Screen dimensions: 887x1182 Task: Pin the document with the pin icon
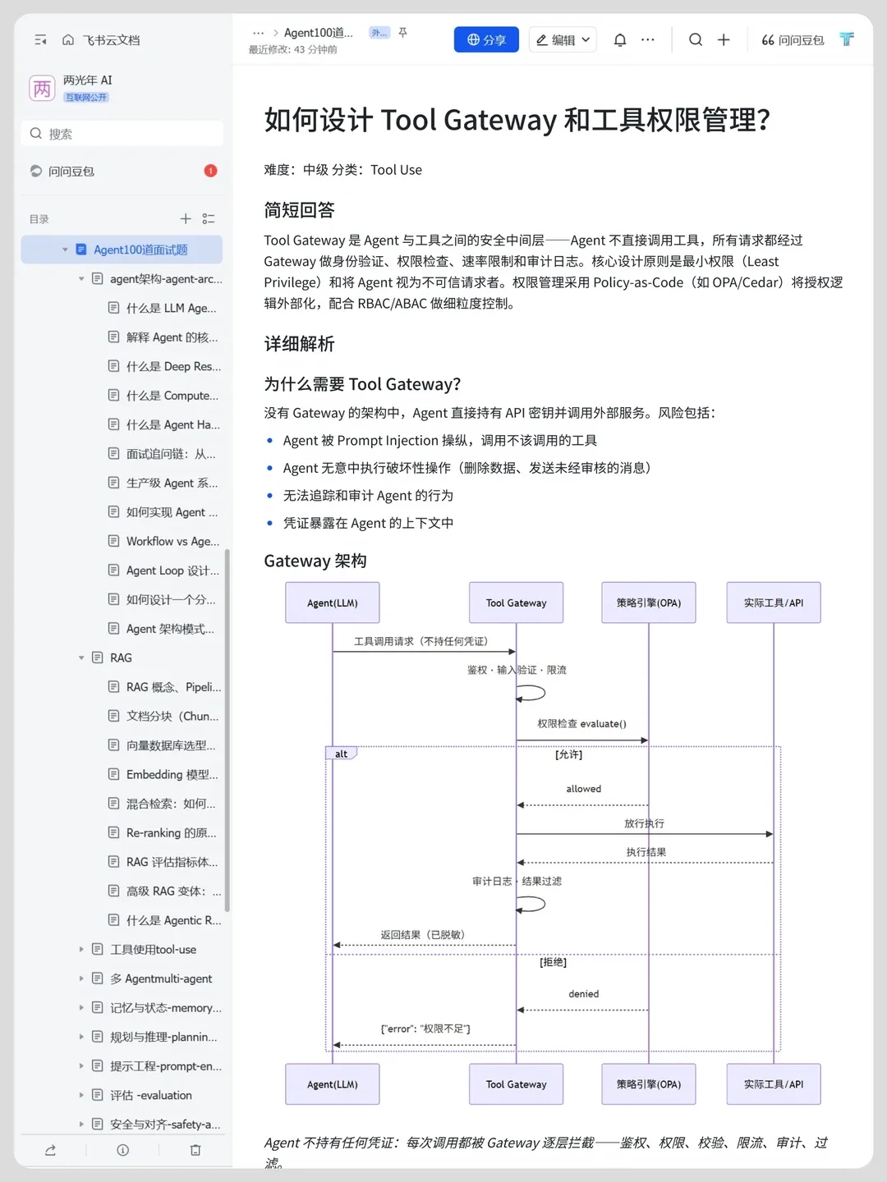tap(402, 33)
